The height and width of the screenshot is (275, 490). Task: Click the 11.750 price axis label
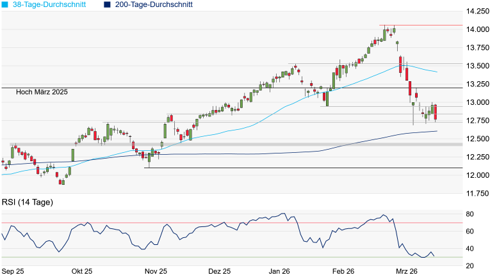478,193
